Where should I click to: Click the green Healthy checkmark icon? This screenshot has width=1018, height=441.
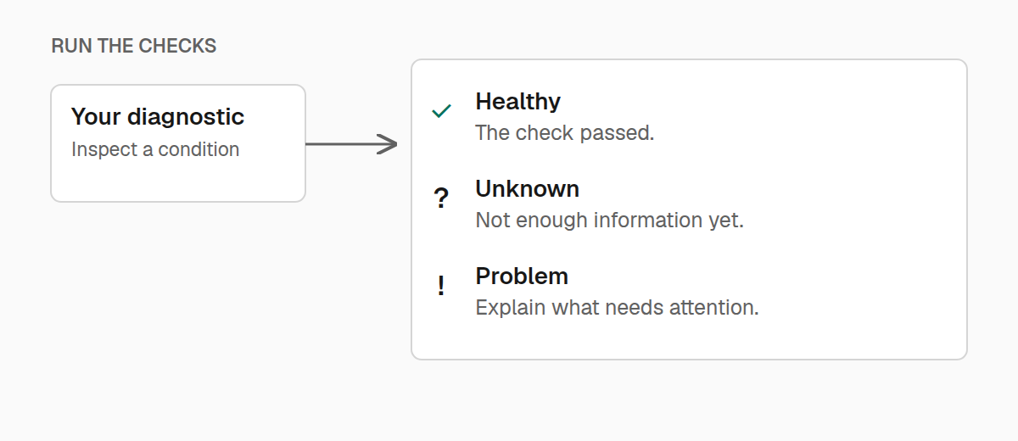(x=441, y=111)
